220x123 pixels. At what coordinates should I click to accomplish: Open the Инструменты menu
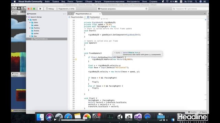[x=133, y=1]
